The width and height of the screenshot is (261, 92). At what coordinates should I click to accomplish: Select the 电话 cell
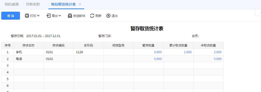coord(29,59)
